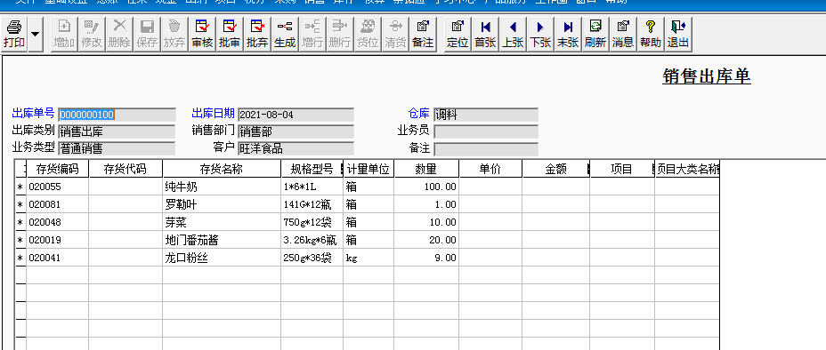Viewport: 826px width, 350px height.
Task: Select the 芽菜 item name cell
Action: point(222,222)
